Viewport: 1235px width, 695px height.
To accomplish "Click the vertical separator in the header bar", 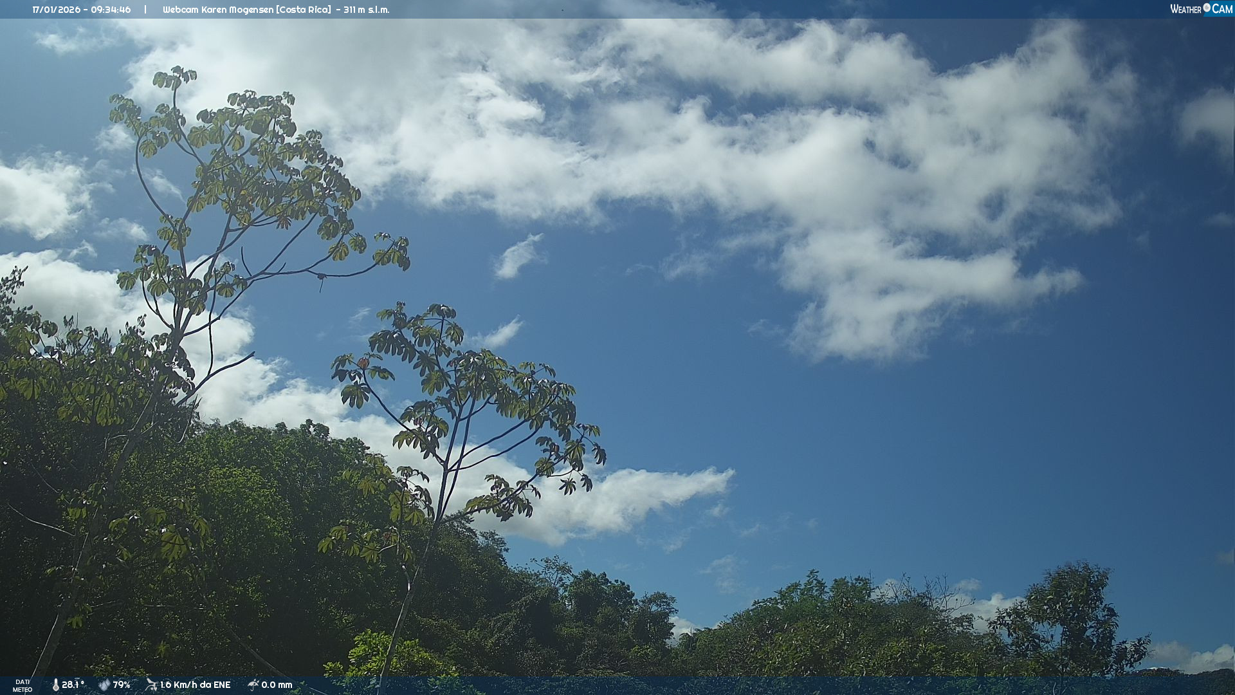I will [145, 10].
